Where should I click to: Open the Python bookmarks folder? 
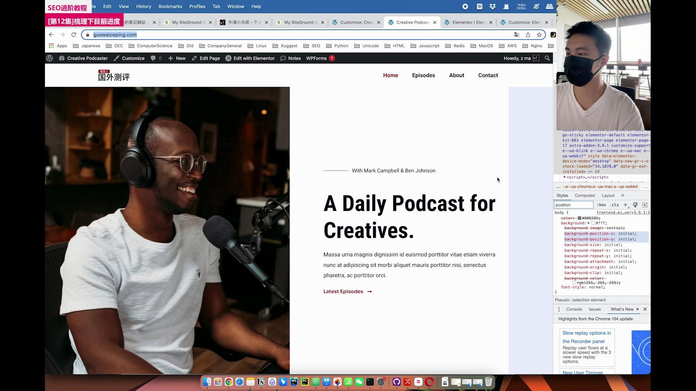click(337, 46)
